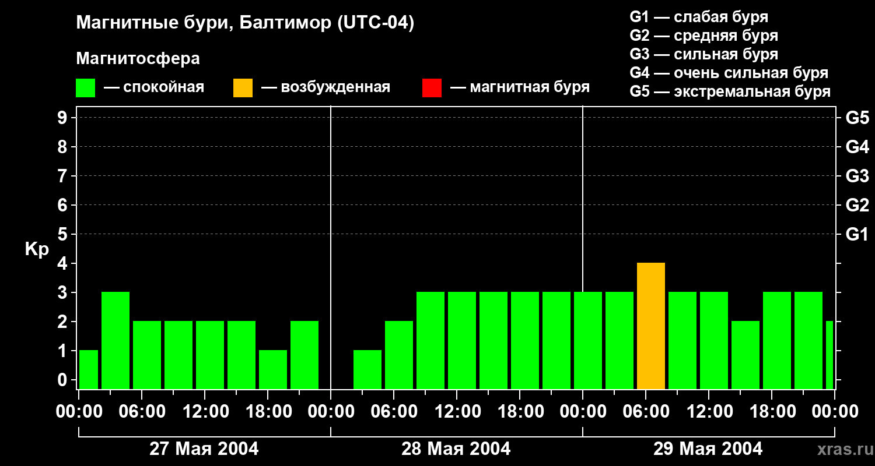Click the 'Магнитосфера' heading
Screen dimensions: 875x466
tap(138, 59)
